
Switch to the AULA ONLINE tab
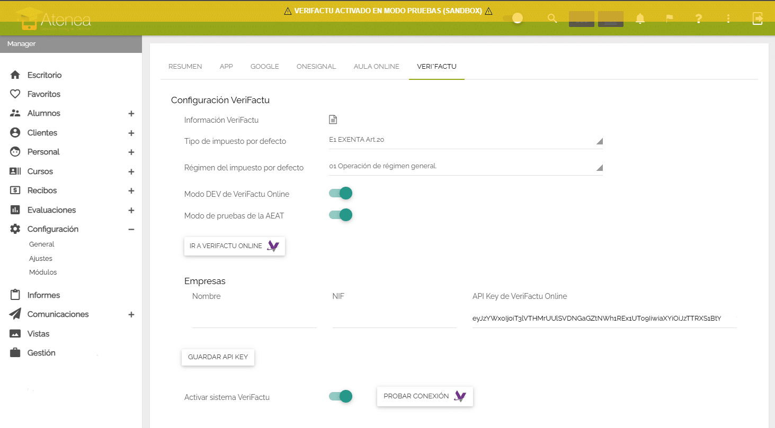376,67
